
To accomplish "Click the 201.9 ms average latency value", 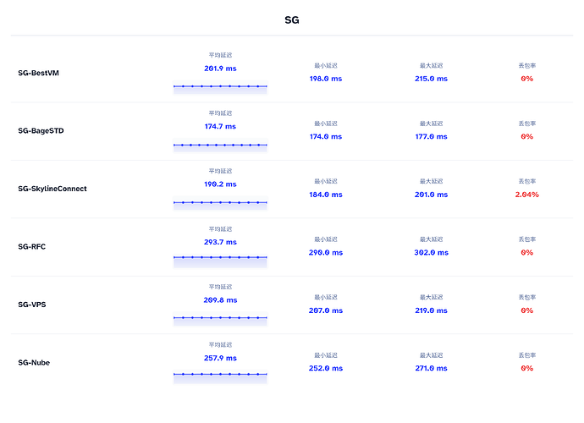I will pyautogui.click(x=220, y=69).
